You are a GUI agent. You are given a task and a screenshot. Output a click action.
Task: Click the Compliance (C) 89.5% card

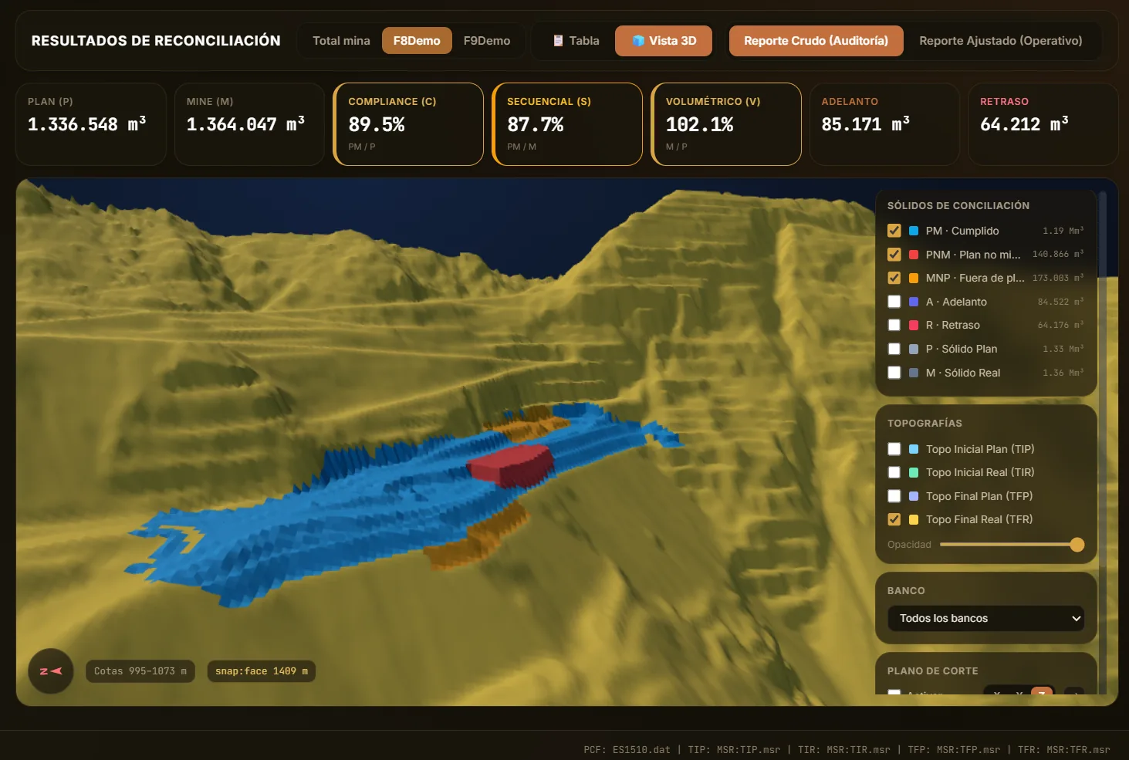coord(408,124)
